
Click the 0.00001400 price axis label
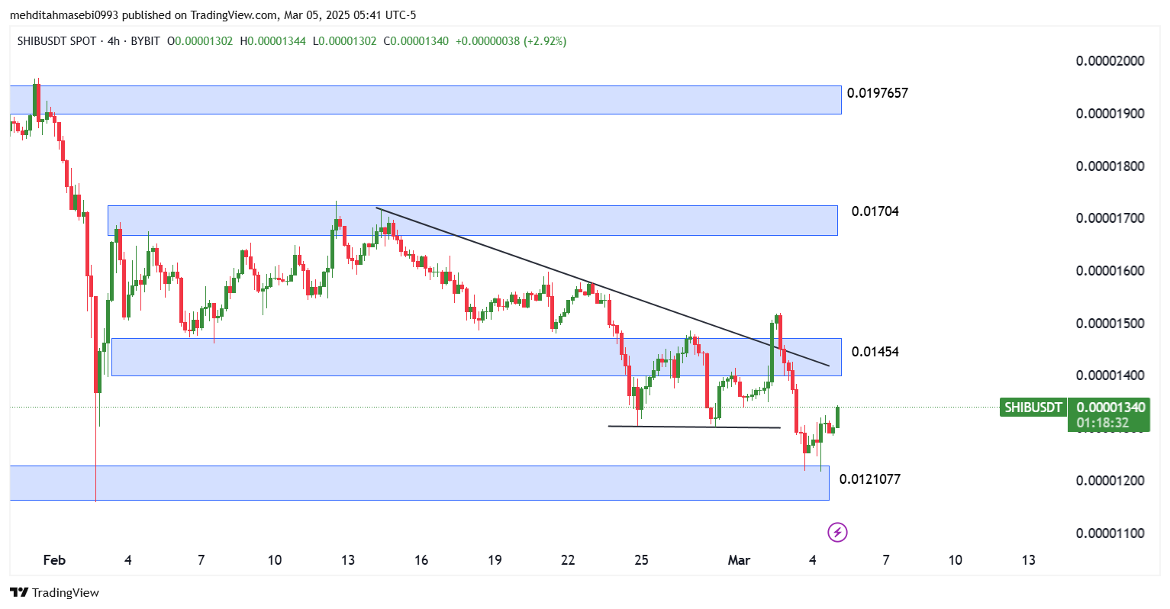[x=1110, y=375]
